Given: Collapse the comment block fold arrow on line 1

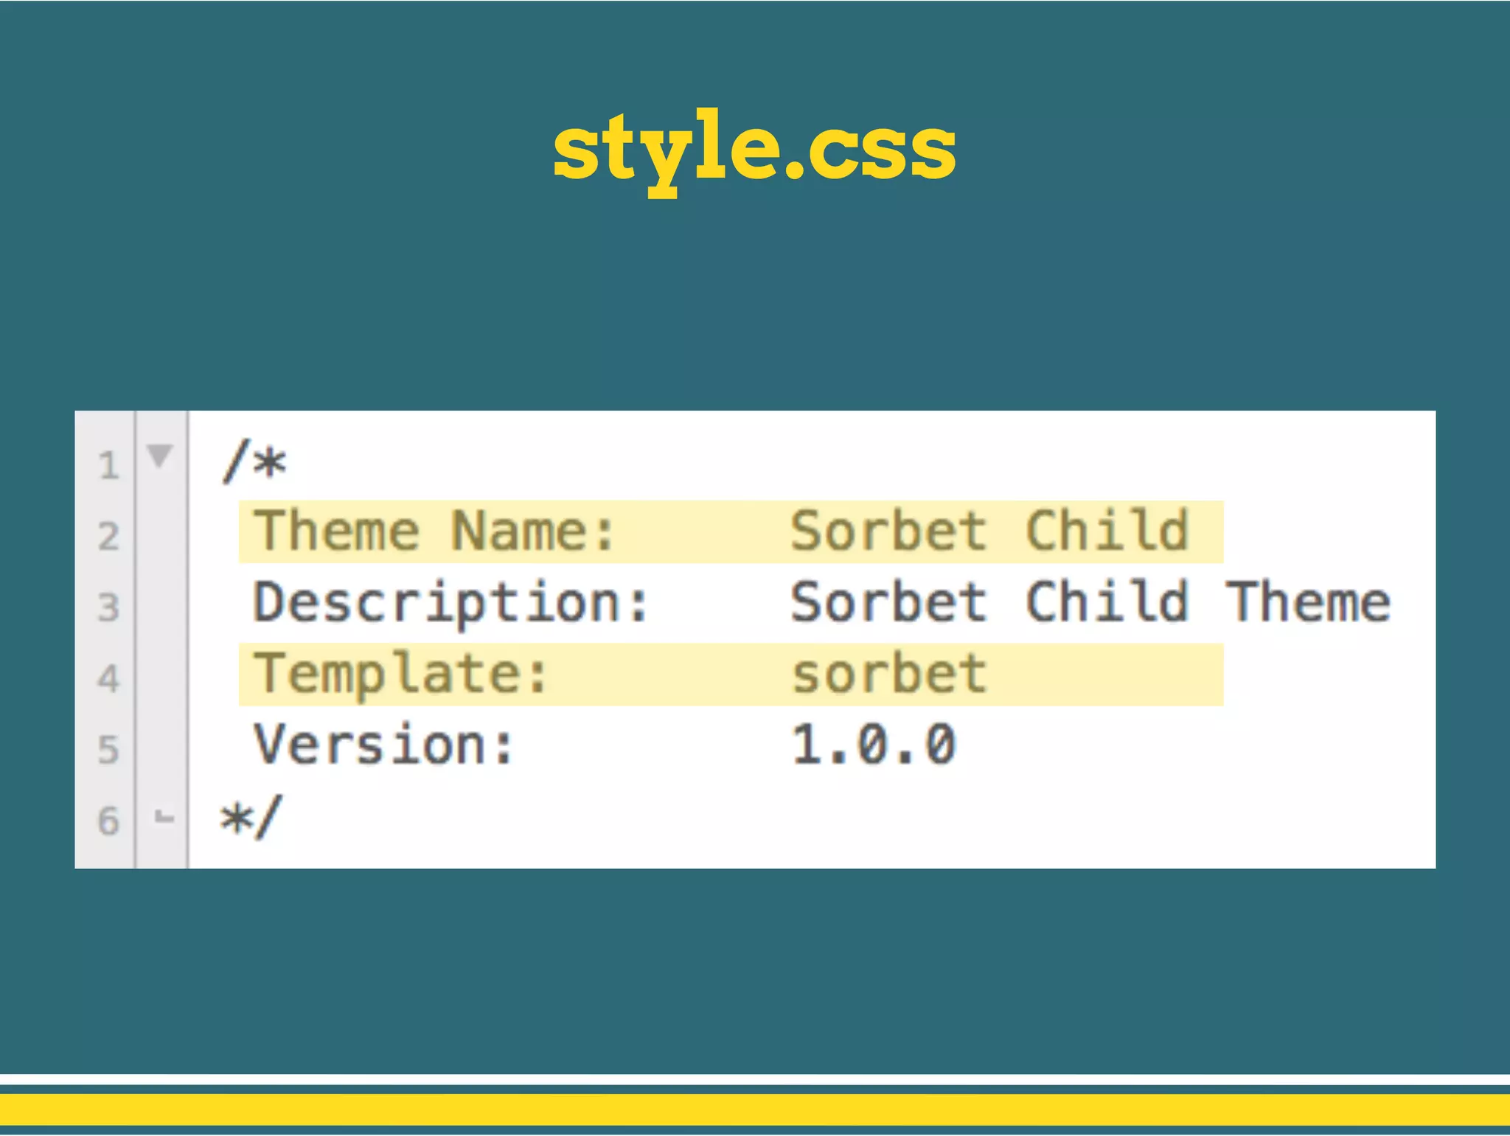Looking at the screenshot, I should pos(160,456).
